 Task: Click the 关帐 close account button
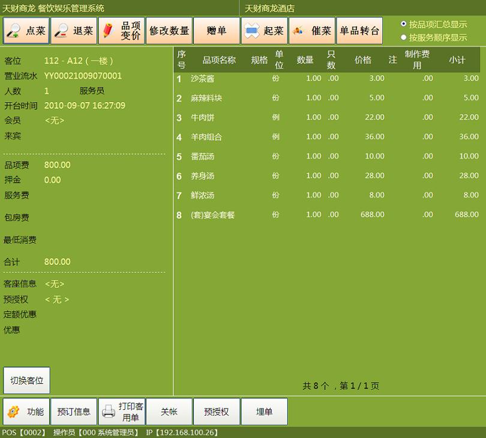169,412
